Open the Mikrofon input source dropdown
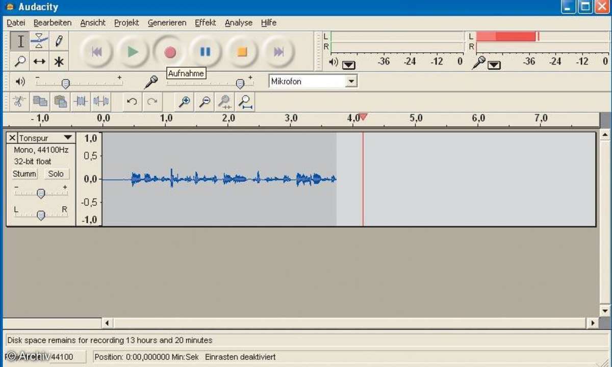This screenshot has width=612, height=367. pyautogui.click(x=351, y=82)
